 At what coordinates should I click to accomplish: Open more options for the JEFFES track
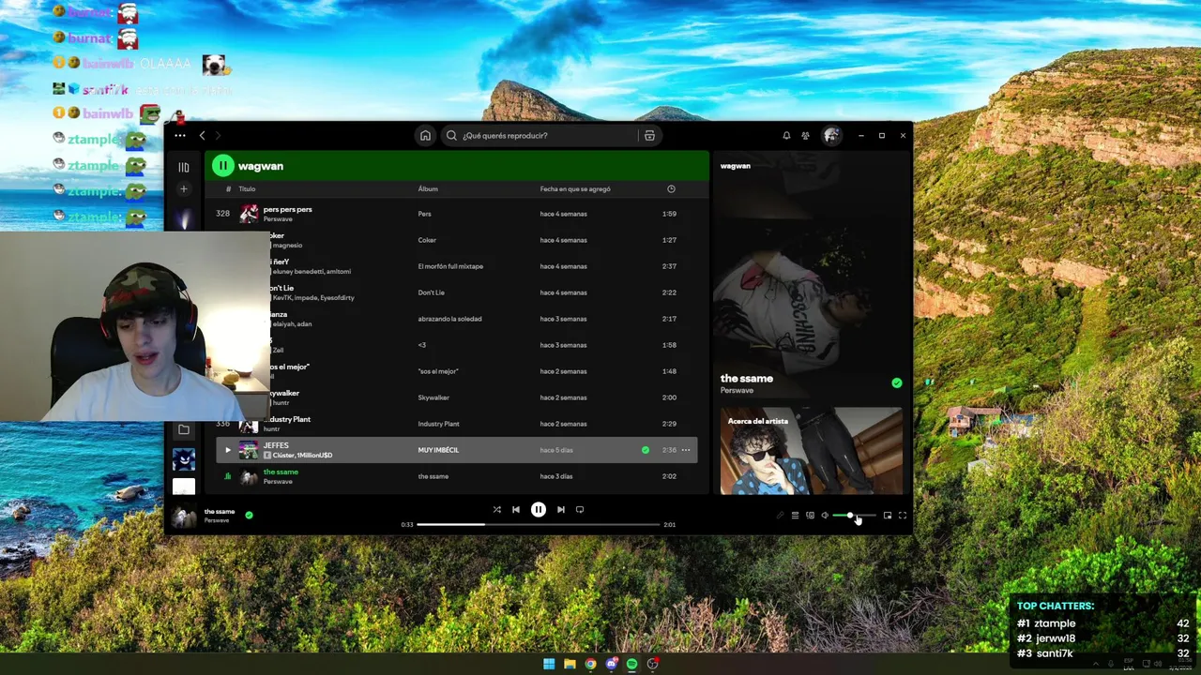[x=686, y=450]
